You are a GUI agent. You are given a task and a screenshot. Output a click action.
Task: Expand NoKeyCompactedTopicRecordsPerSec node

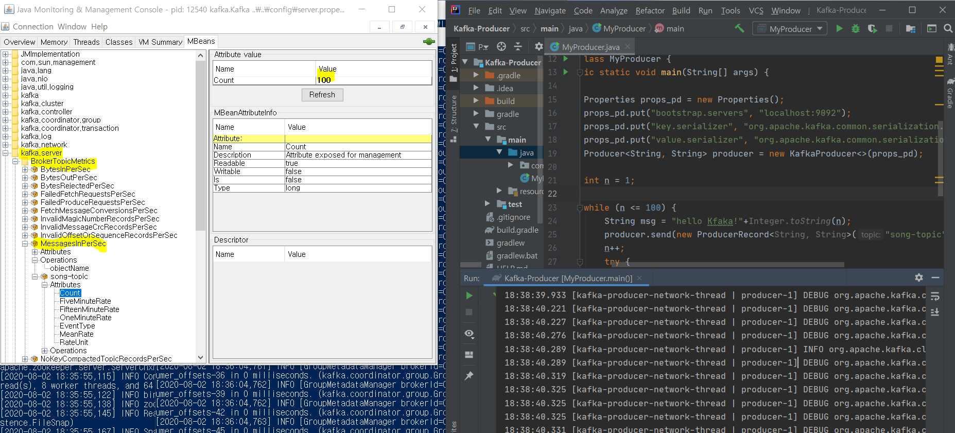pos(25,359)
